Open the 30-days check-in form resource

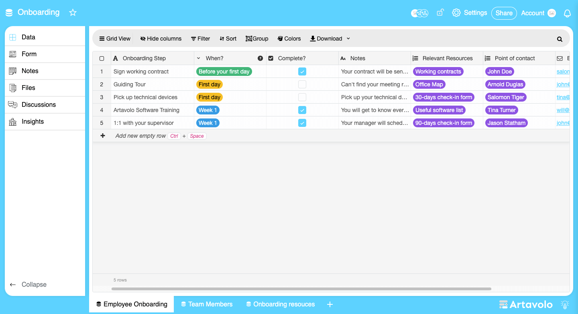(x=443, y=97)
